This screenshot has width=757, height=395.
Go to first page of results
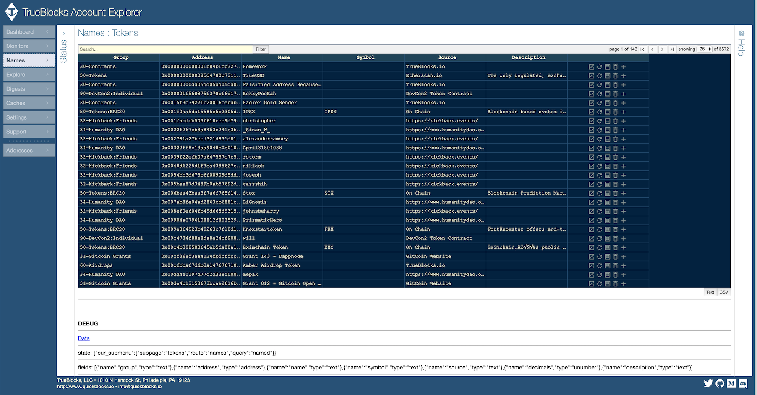coord(642,49)
